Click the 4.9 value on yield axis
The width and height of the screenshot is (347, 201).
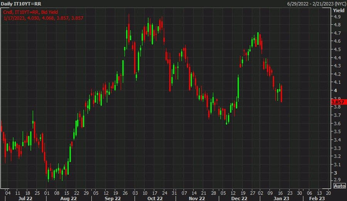pyautogui.click(x=337, y=17)
